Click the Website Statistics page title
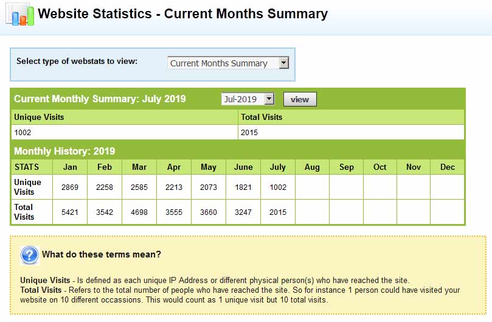 183,14
